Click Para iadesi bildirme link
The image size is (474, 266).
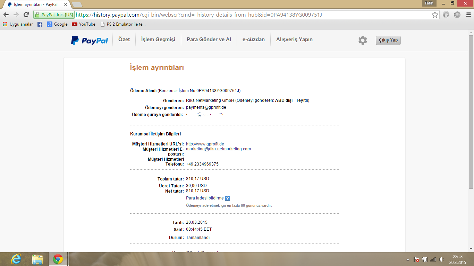205,198
